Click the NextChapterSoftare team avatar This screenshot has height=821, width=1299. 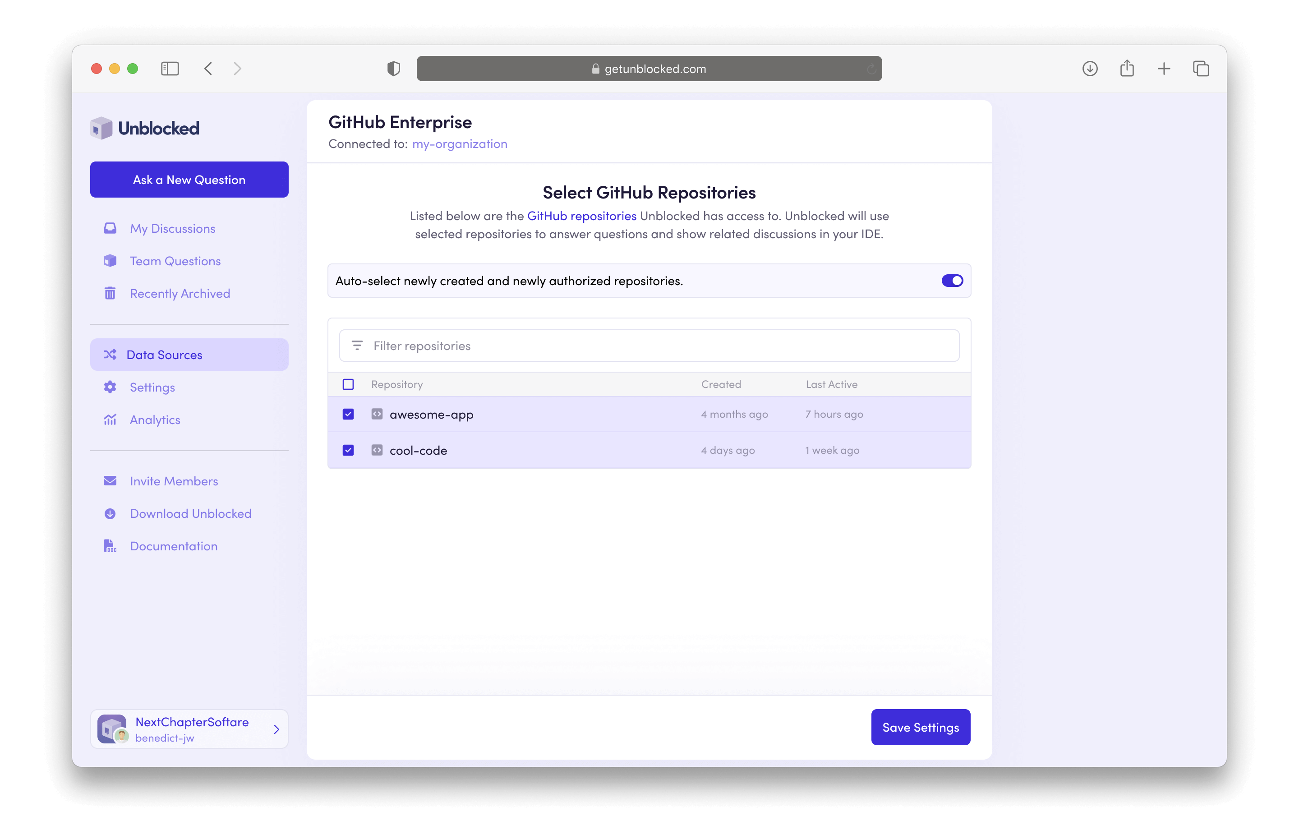(113, 729)
